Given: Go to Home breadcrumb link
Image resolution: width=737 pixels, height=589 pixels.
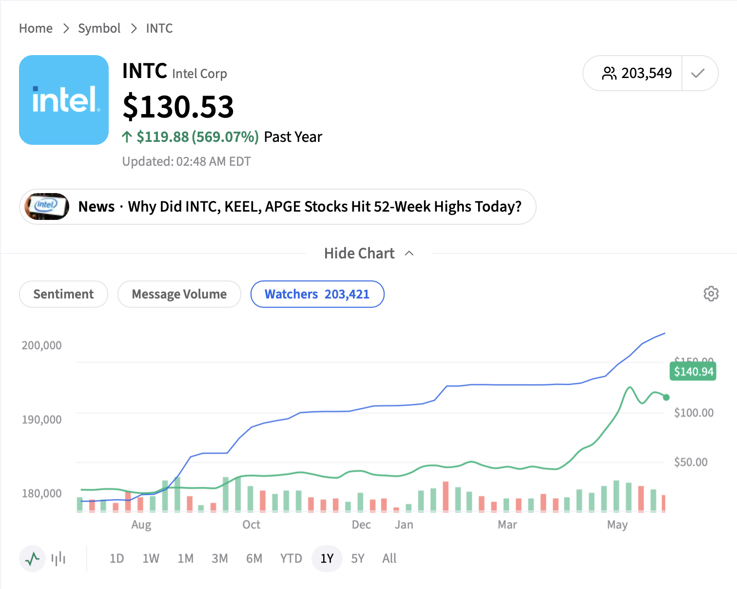Looking at the screenshot, I should [36, 28].
